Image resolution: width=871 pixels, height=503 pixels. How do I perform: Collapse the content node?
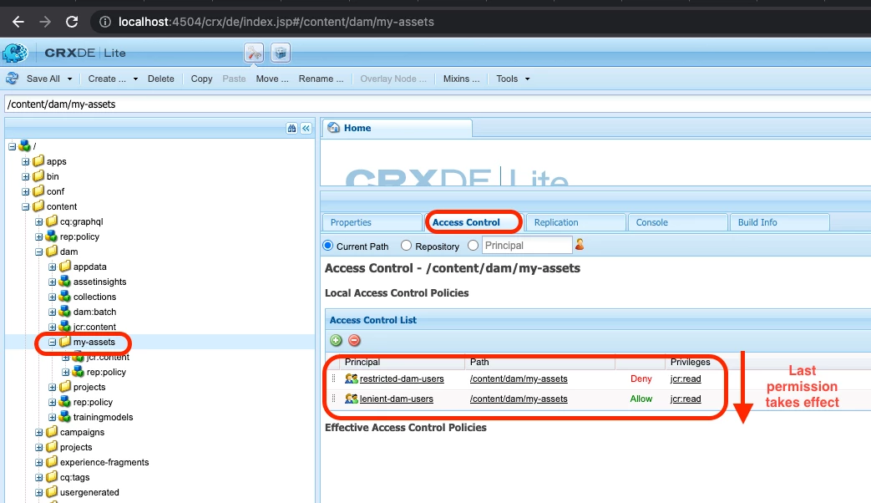pos(26,206)
